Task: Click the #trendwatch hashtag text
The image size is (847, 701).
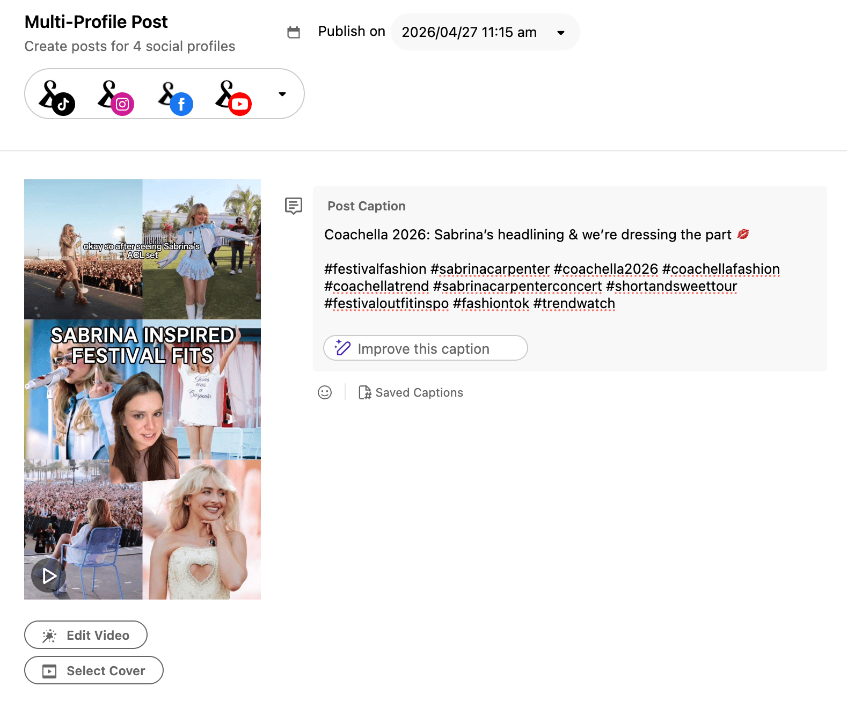Action: pyautogui.click(x=574, y=303)
